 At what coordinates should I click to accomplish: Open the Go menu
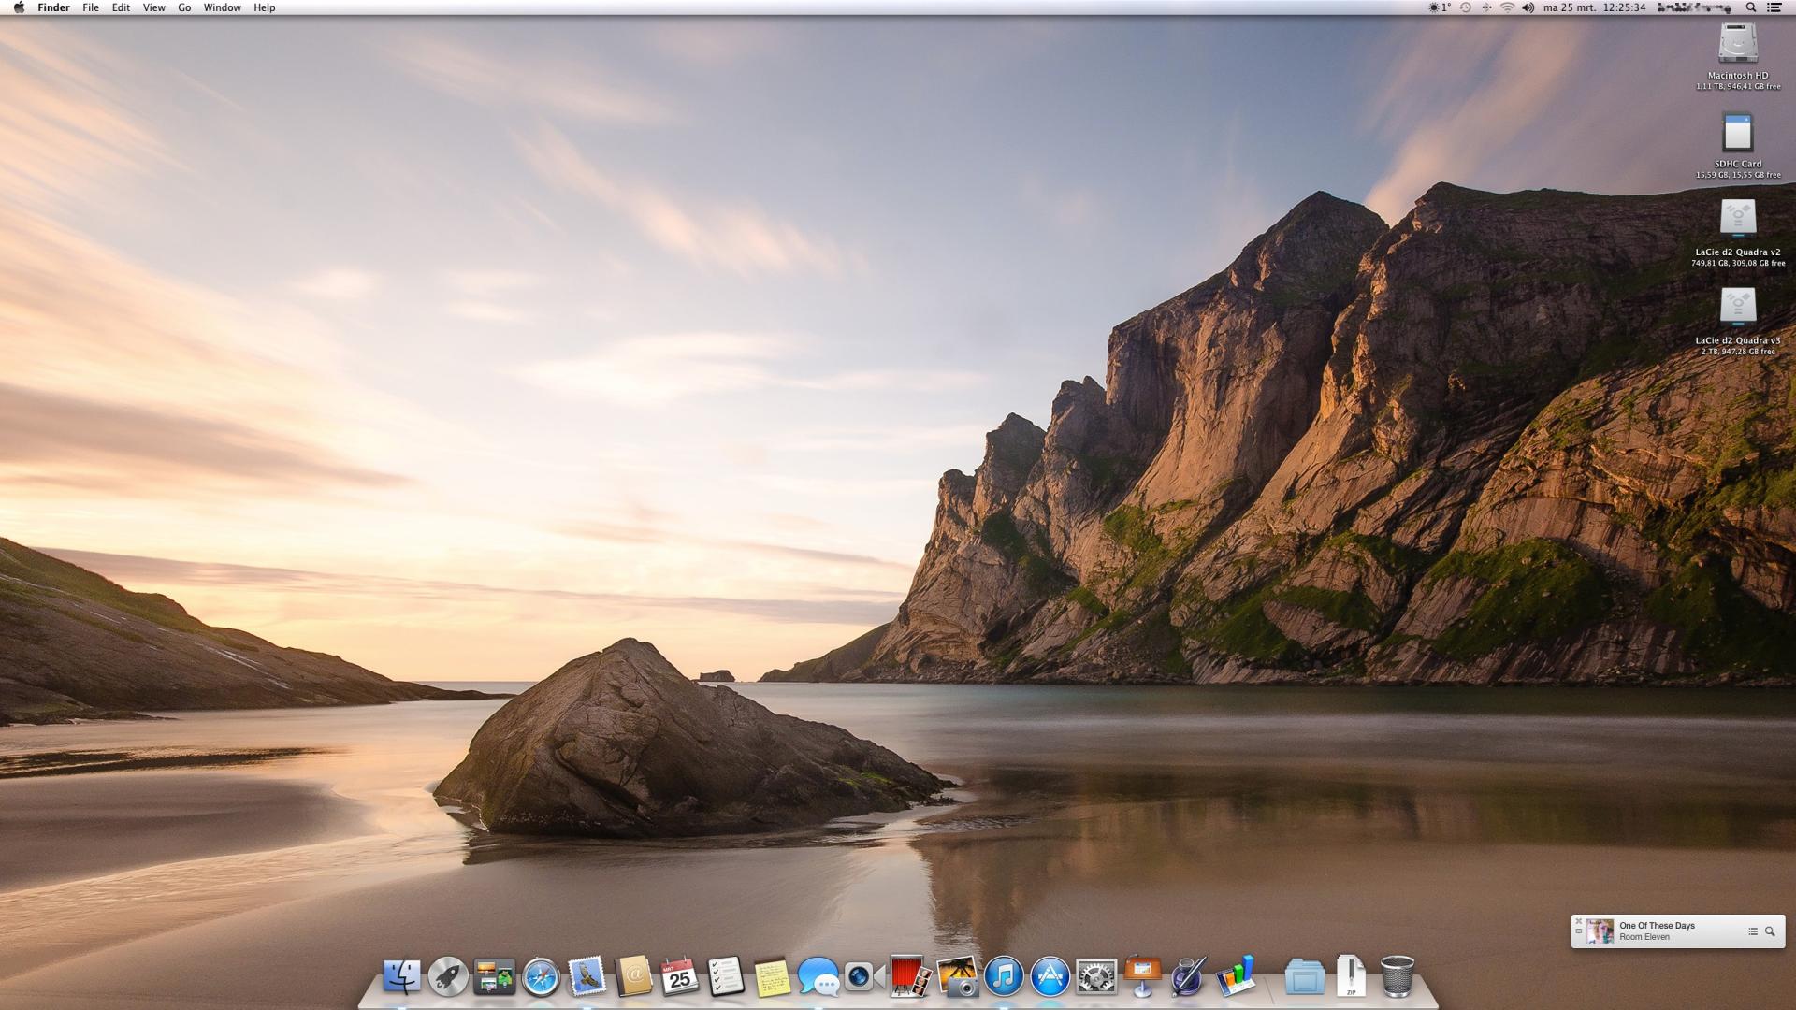coord(184,7)
